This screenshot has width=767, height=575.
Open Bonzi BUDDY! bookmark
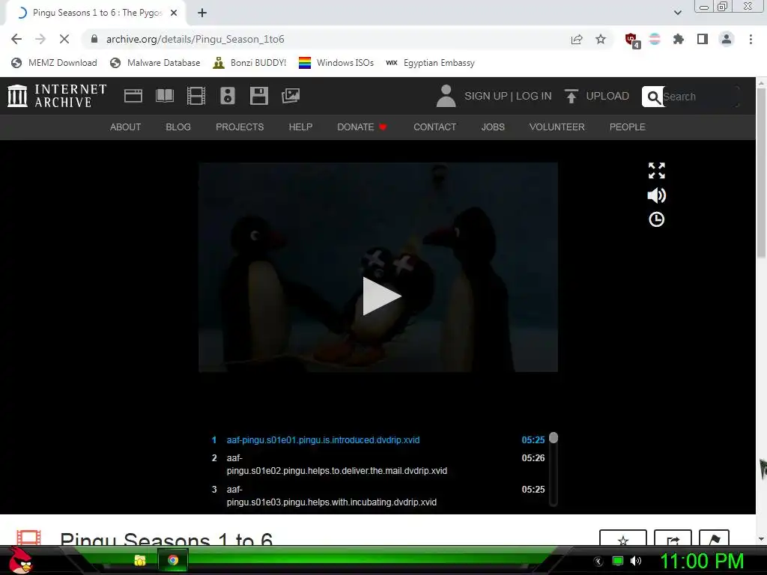click(249, 63)
